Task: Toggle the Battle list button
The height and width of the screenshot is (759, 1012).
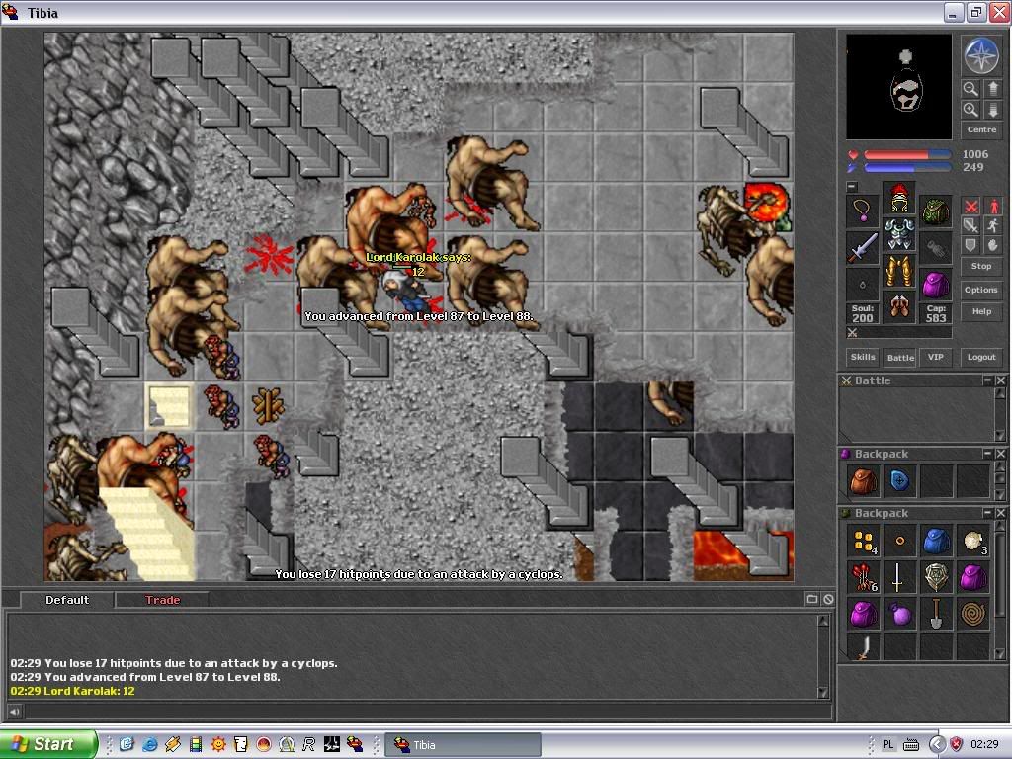Action: click(x=900, y=357)
